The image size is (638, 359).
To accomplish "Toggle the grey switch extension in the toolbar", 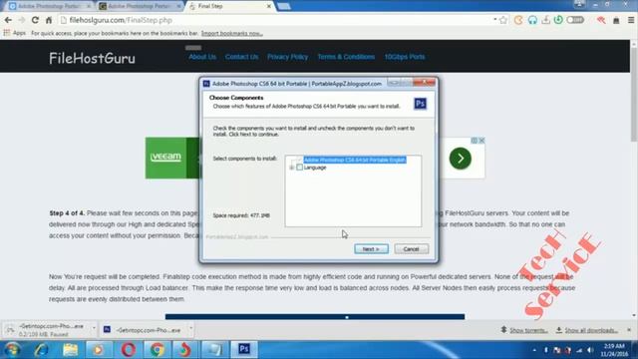I will point(575,20).
